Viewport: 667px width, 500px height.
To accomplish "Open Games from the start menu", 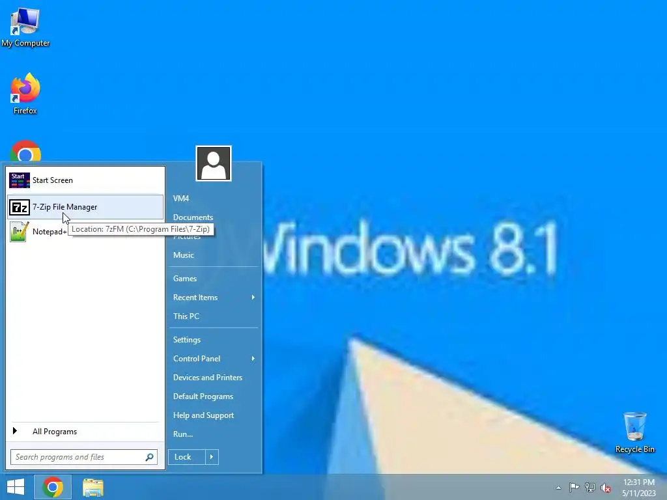I will point(184,279).
